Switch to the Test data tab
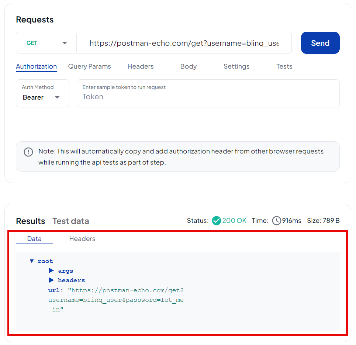 click(71, 221)
